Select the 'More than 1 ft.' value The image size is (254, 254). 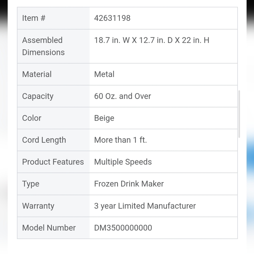120,140
